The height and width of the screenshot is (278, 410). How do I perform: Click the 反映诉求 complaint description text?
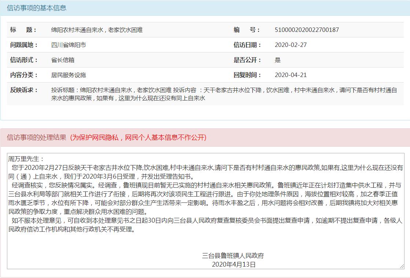[224, 94]
